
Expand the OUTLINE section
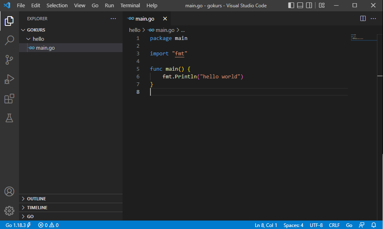click(x=71, y=199)
